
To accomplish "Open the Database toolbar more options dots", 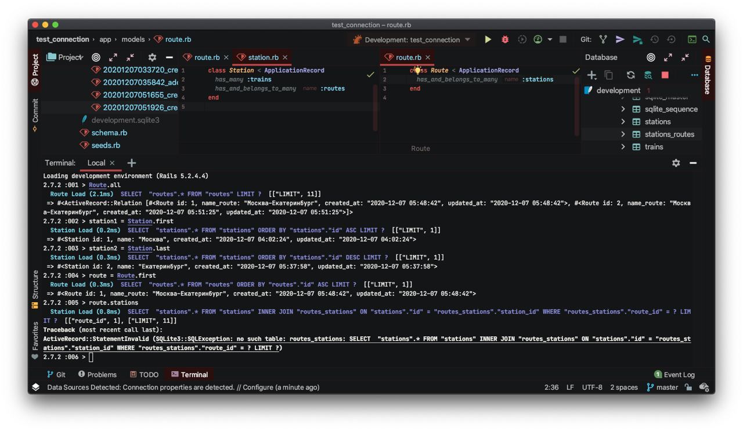I will tap(694, 75).
